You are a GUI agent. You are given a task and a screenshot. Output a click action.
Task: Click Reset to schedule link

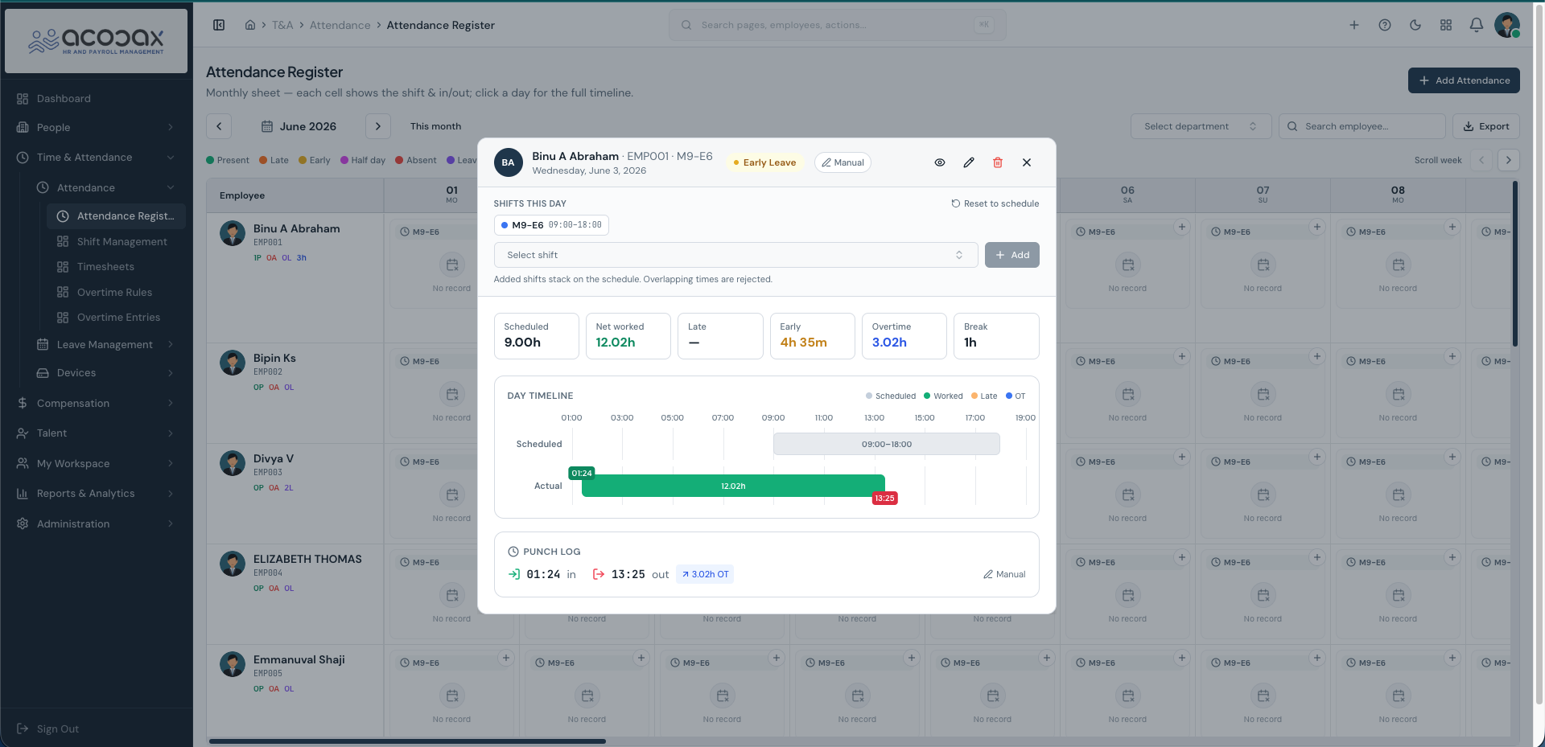pyautogui.click(x=995, y=203)
